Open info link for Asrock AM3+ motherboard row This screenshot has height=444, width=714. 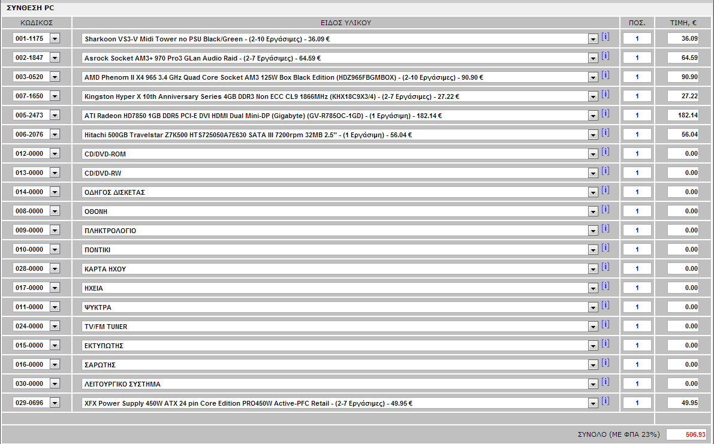tap(605, 56)
